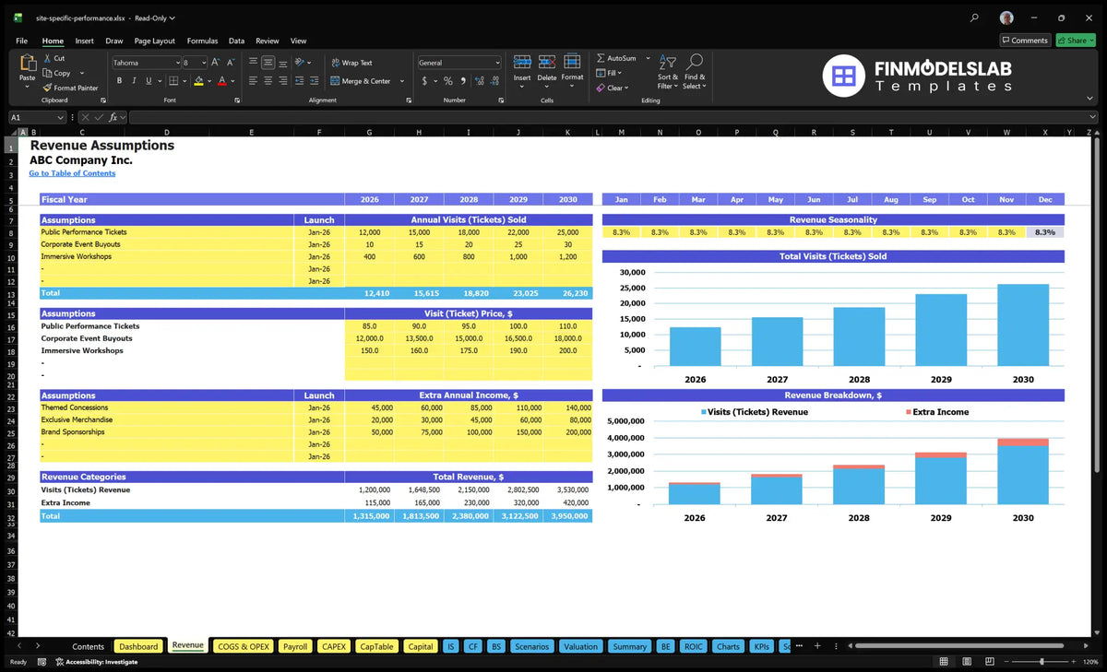Toggle Top Align in Alignment group

(x=253, y=63)
